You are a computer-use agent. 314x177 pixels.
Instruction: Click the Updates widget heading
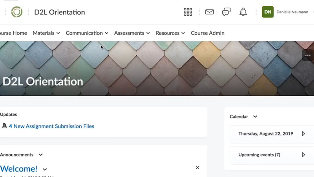[8, 114]
